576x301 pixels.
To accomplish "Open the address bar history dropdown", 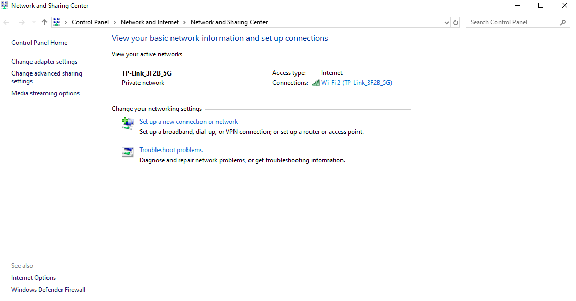I will (446, 22).
